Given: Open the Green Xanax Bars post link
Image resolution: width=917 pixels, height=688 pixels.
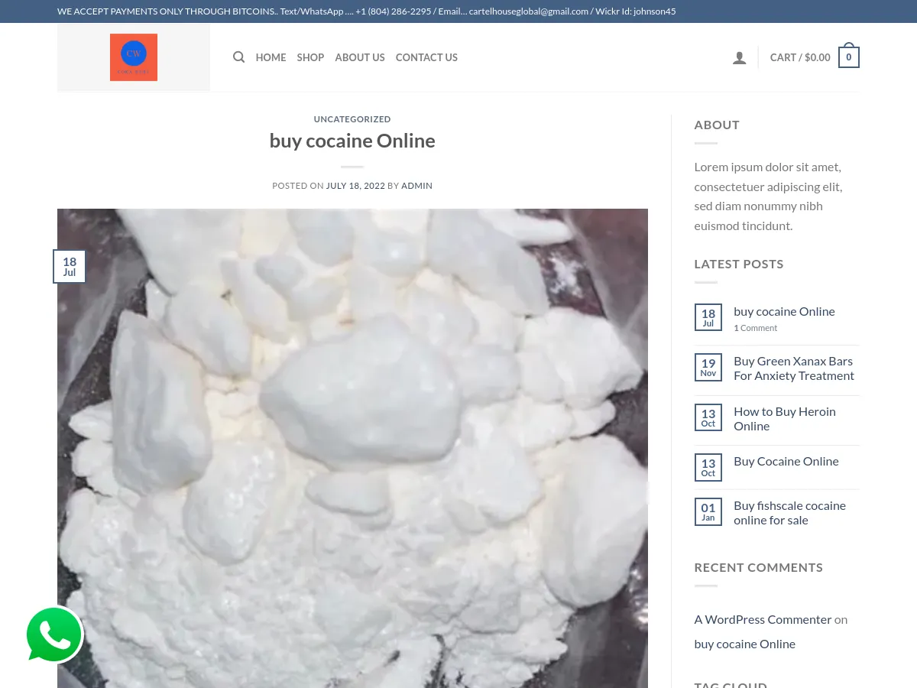Looking at the screenshot, I should coord(793,368).
